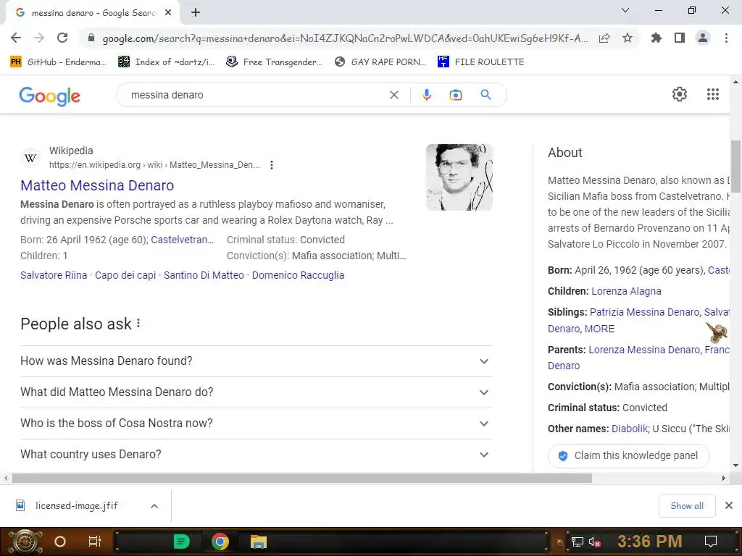Open File Explorer from taskbar
This screenshot has height=556, width=742.
pyautogui.click(x=259, y=542)
